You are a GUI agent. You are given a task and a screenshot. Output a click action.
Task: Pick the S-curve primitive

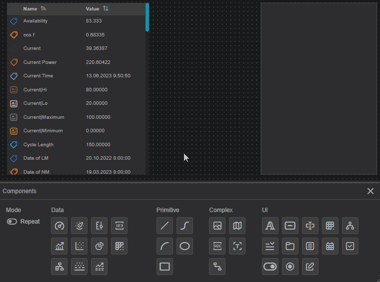pos(184,226)
